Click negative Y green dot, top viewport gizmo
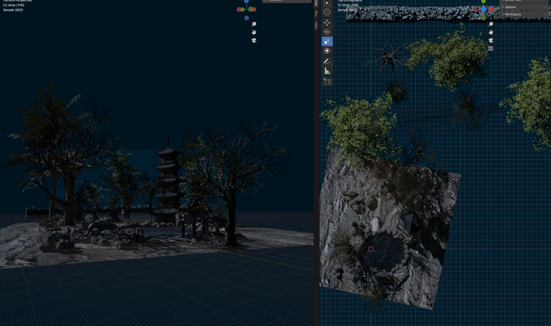 (x=484, y=18)
